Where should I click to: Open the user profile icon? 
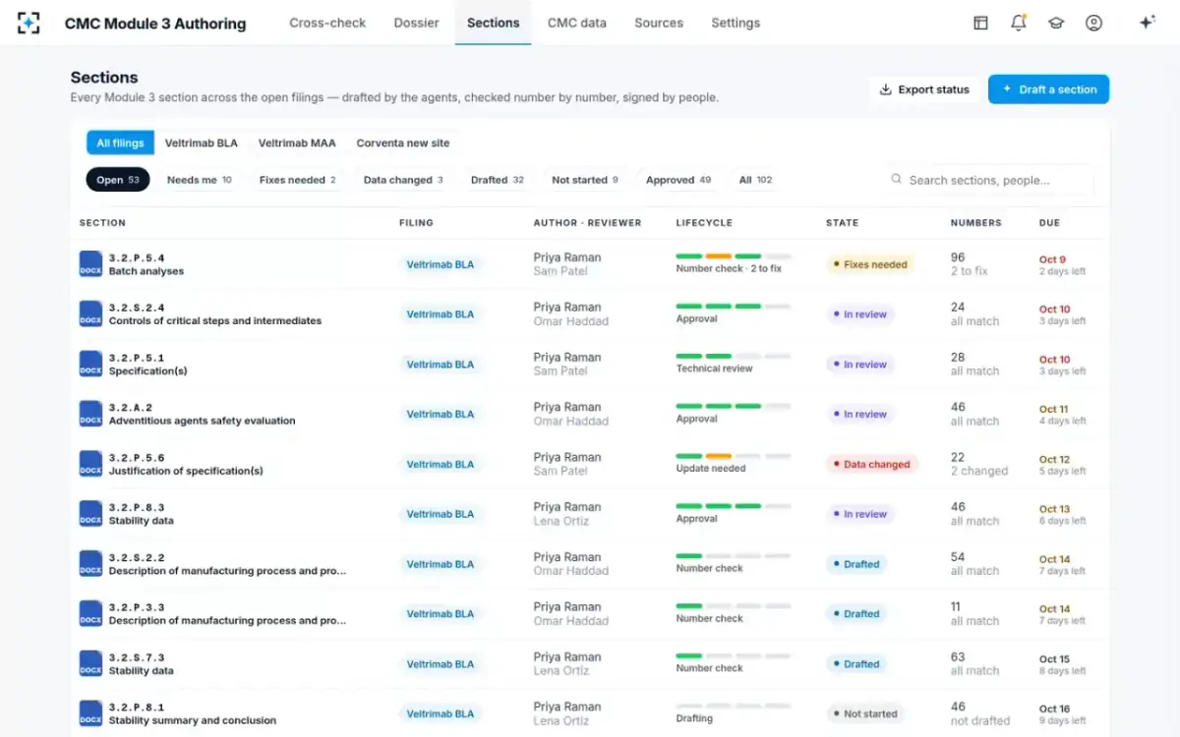(x=1093, y=23)
